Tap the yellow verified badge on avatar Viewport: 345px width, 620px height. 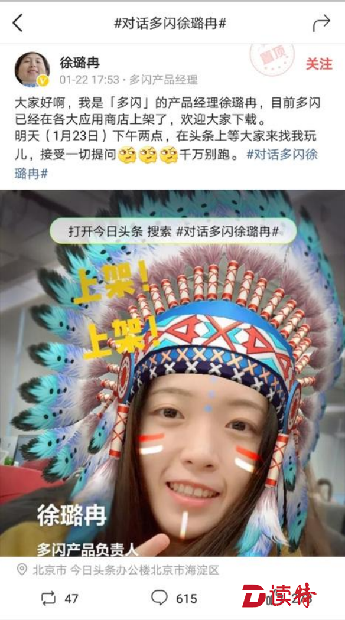pos(43,81)
